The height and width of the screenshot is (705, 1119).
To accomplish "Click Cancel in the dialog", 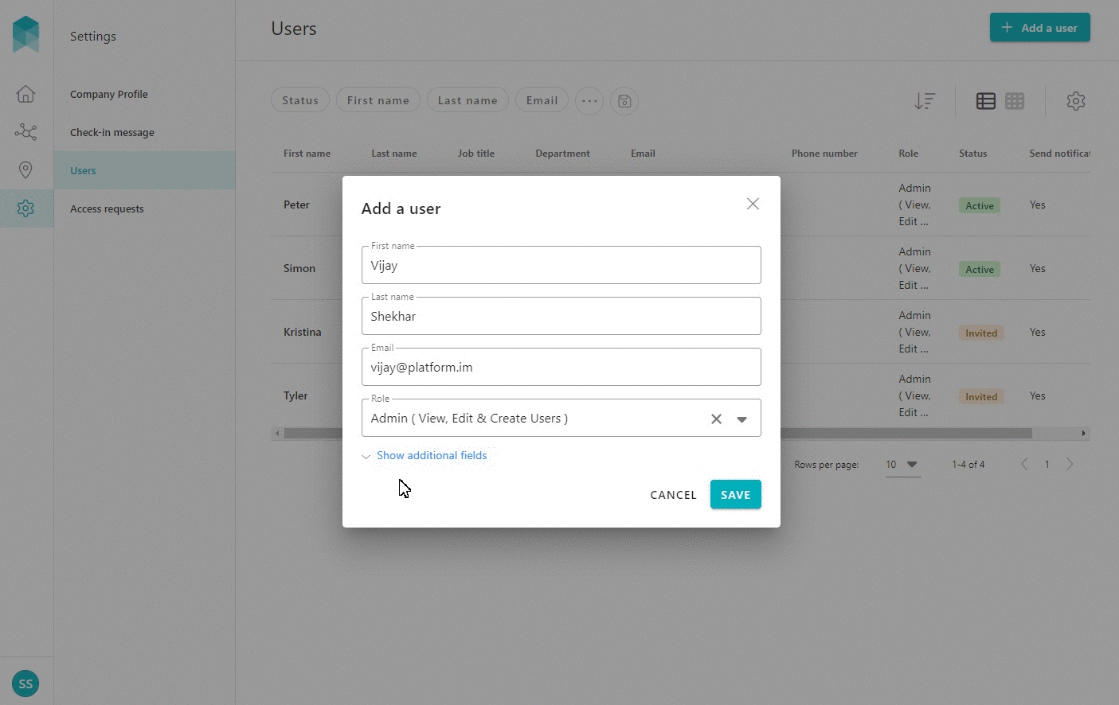I will (673, 495).
